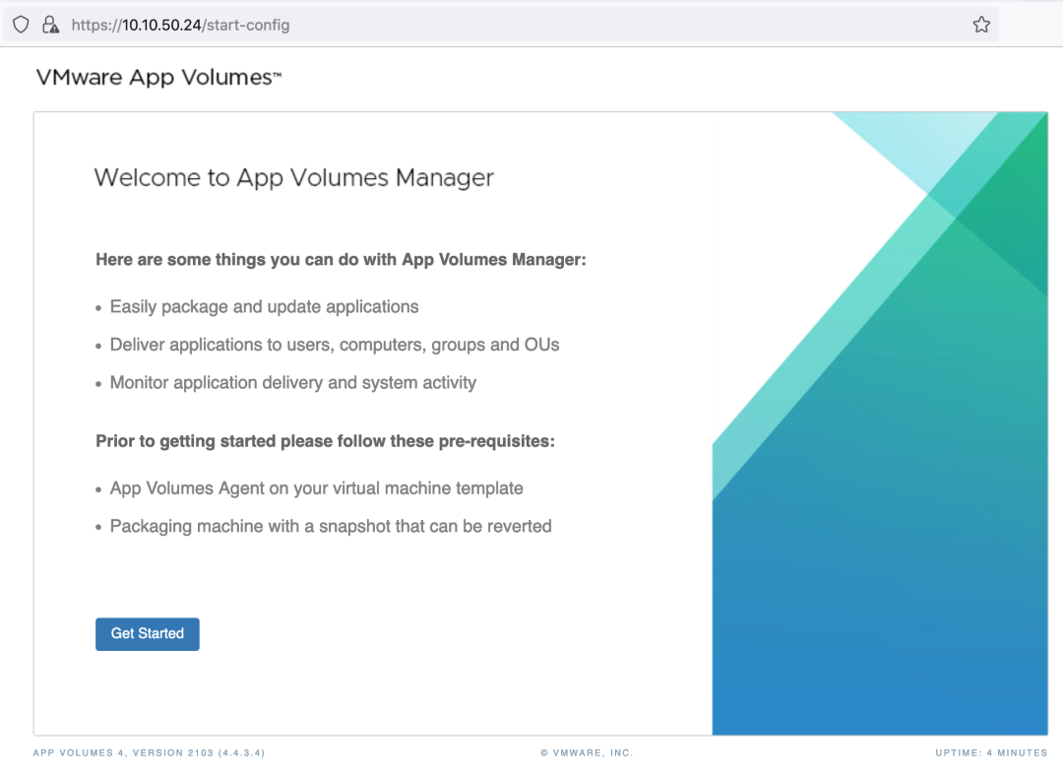This screenshot has height=778, width=1063.
Task: Click the Packaging machine snapshot pre-requisite line
Action: [331, 527]
